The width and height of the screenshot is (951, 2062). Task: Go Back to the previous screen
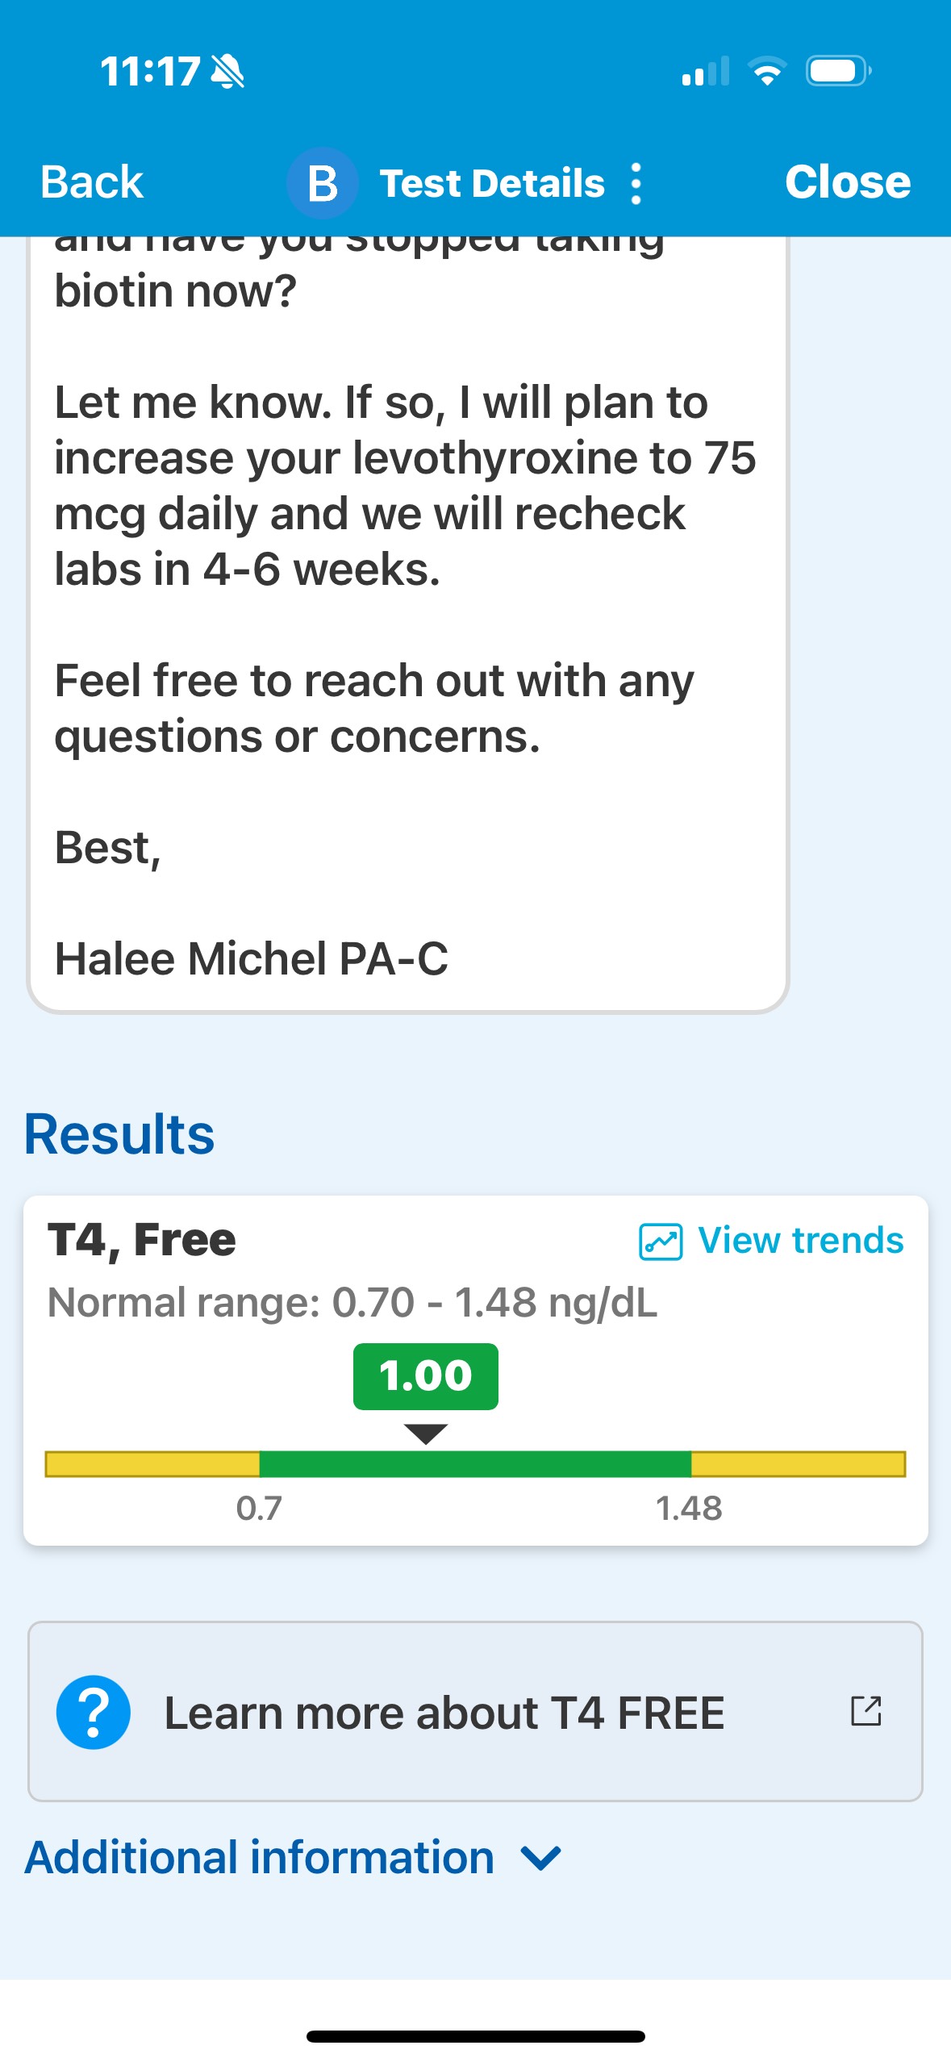click(x=92, y=182)
